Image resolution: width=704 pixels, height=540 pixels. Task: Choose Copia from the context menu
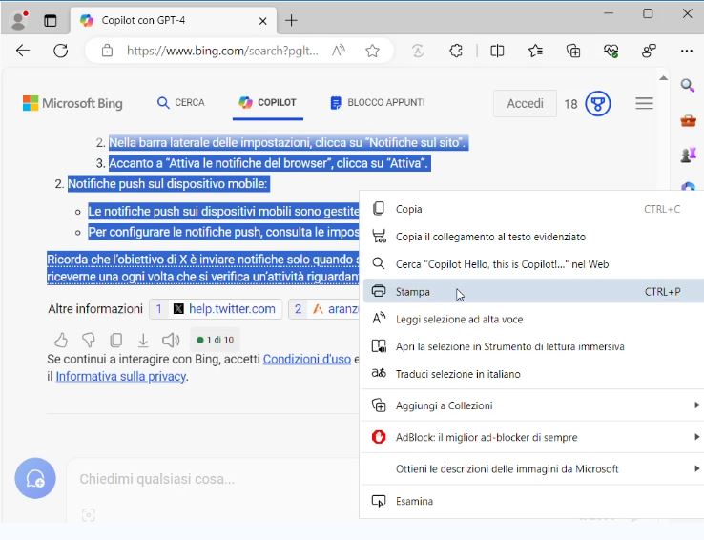[531, 209]
